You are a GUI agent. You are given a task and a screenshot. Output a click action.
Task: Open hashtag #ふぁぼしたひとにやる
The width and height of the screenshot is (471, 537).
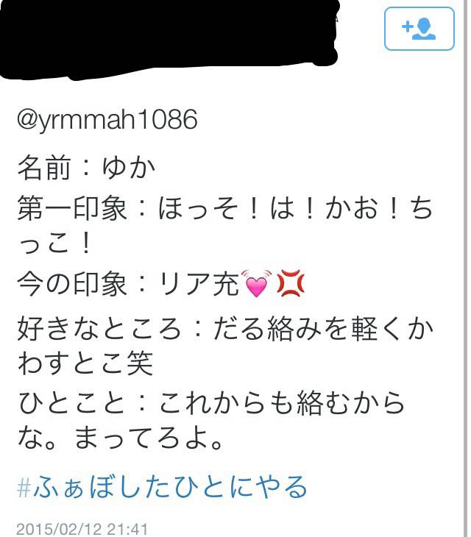tap(162, 487)
